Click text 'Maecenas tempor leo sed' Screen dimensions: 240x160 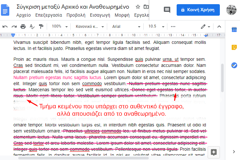click(56, 90)
